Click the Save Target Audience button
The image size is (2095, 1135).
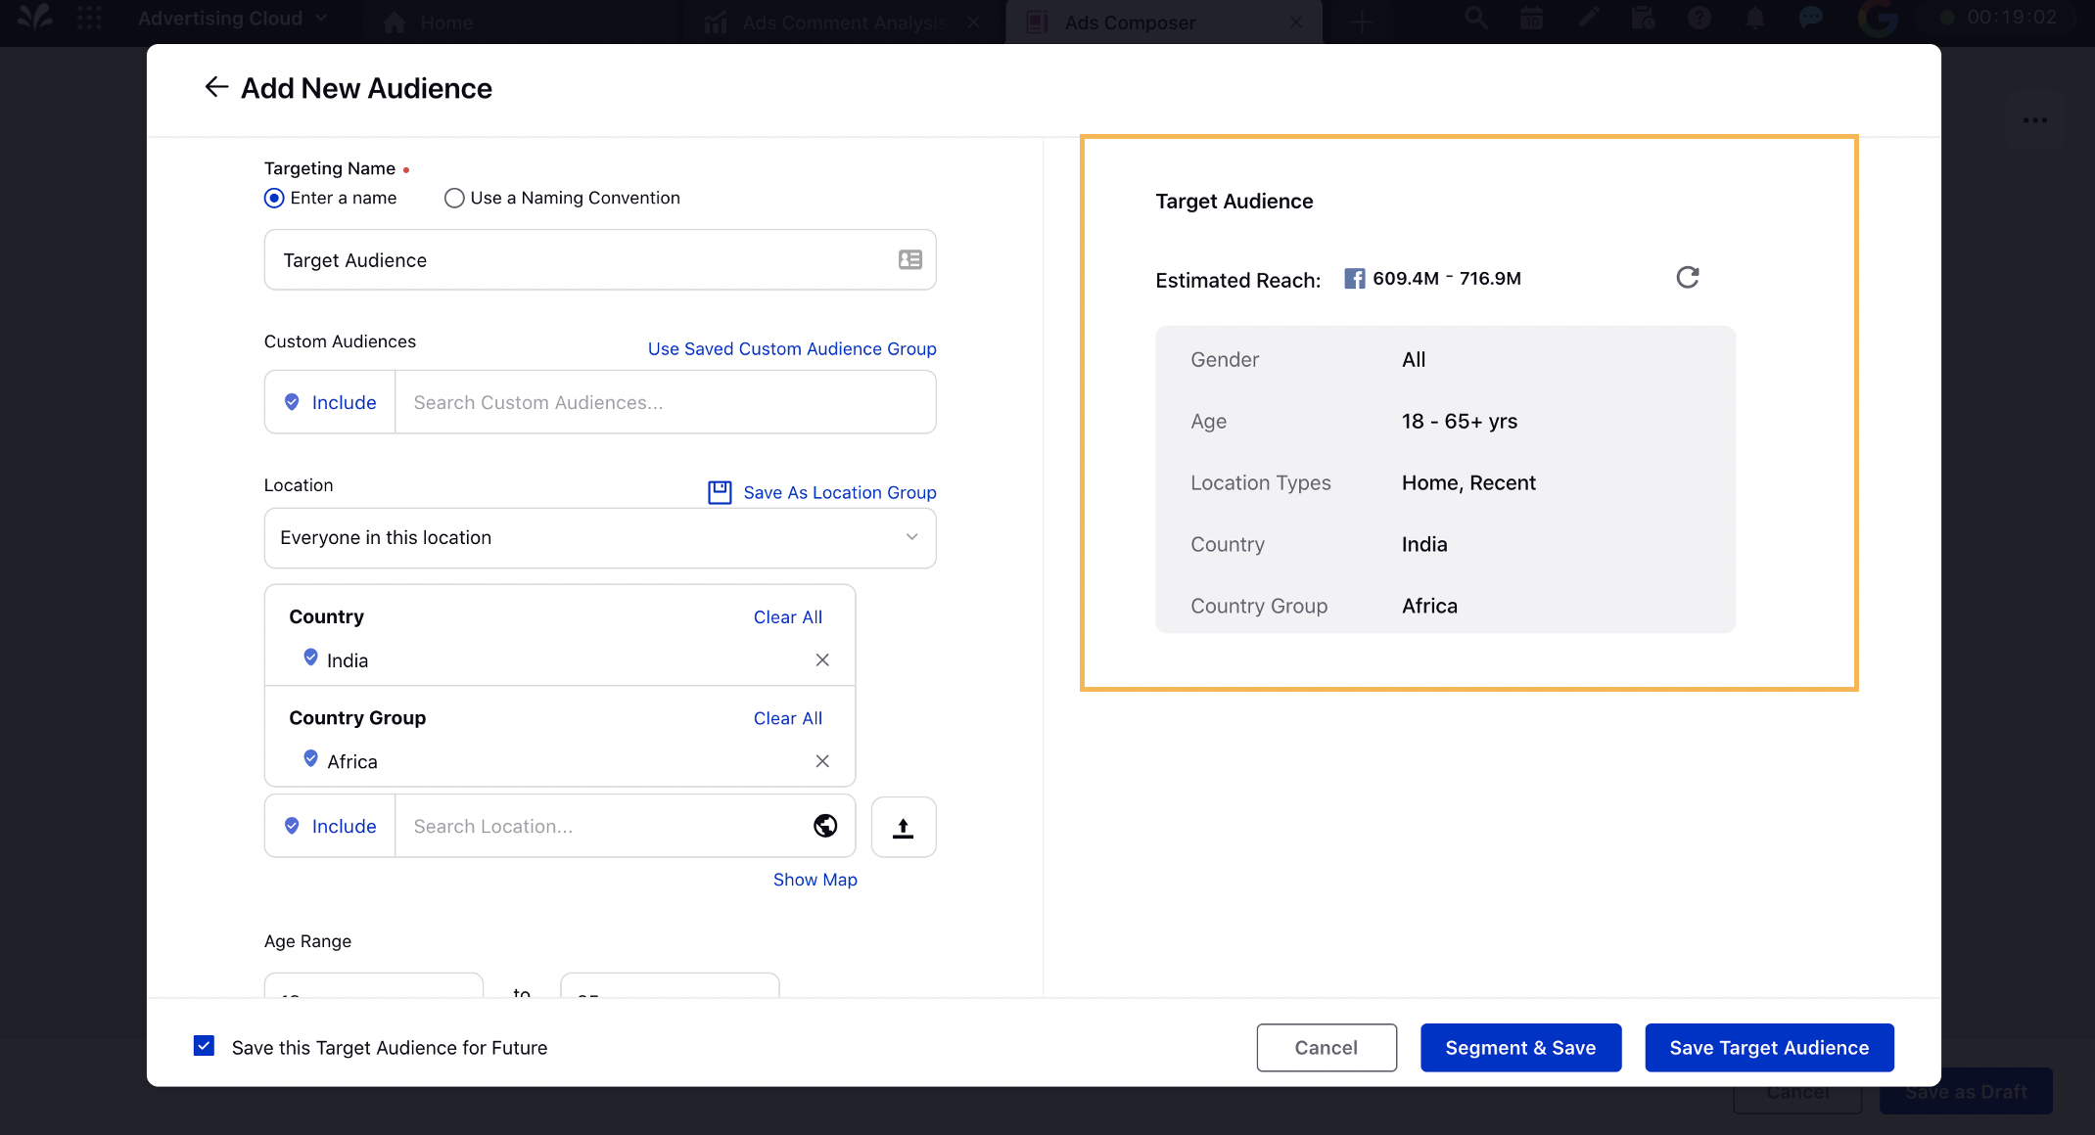coord(1769,1047)
